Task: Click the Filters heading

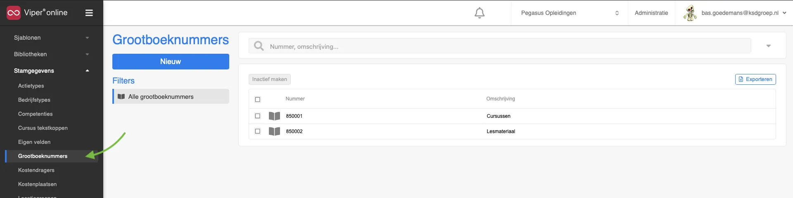Action: (x=123, y=81)
